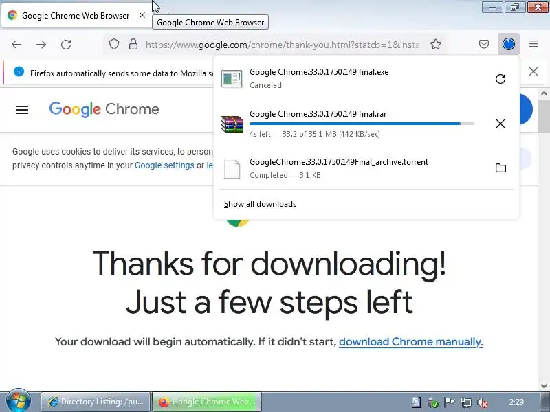Switch to Directory Listing taskbar window
This screenshot has height=412, width=550.
pyautogui.click(x=96, y=402)
